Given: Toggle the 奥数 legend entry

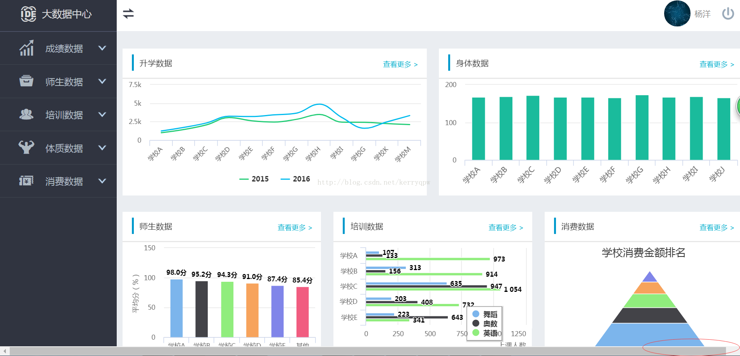Looking at the screenshot, I should click(485, 323).
